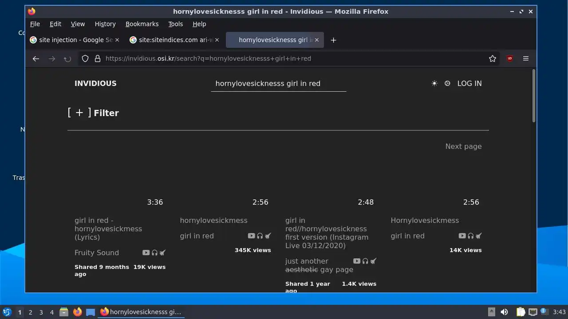
Task: Open Hornylovesickmess video with 14K views
Action: (425, 220)
